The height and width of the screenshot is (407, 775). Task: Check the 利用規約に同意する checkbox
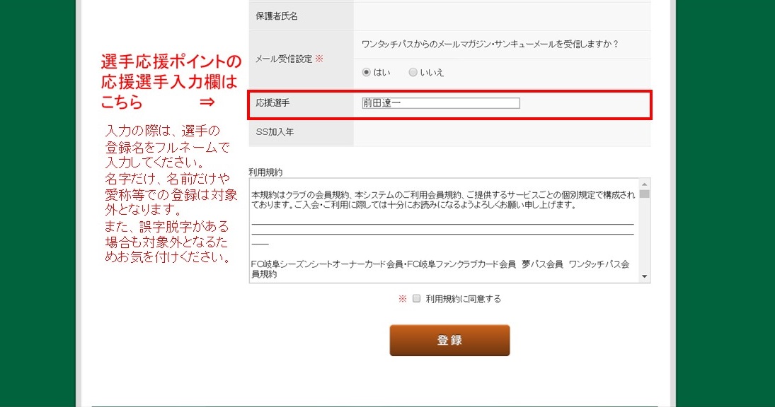(417, 298)
